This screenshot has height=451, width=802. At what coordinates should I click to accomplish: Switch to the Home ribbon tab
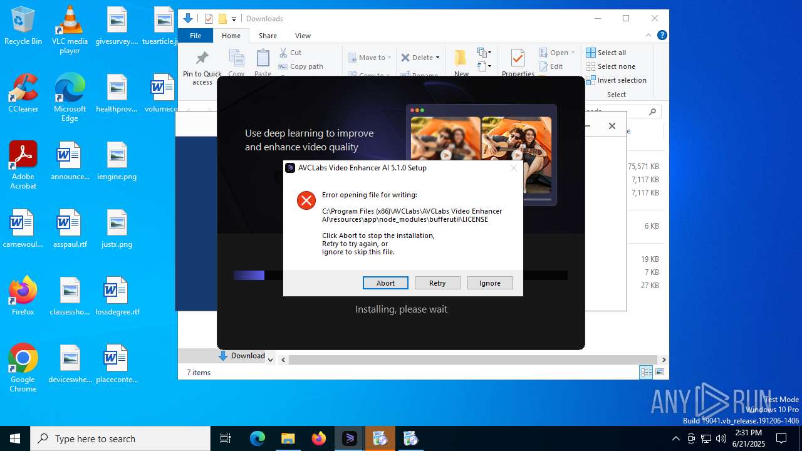click(x=231, y=36)
